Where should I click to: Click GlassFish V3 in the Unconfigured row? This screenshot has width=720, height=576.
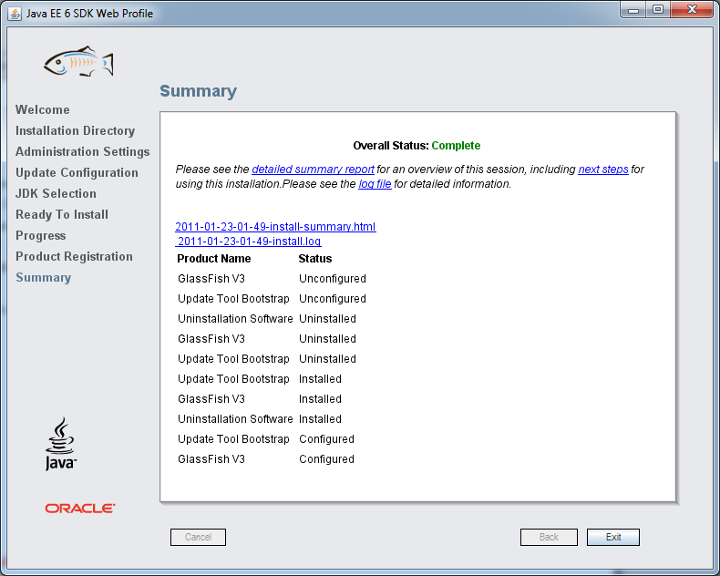(x=211, y=279)
